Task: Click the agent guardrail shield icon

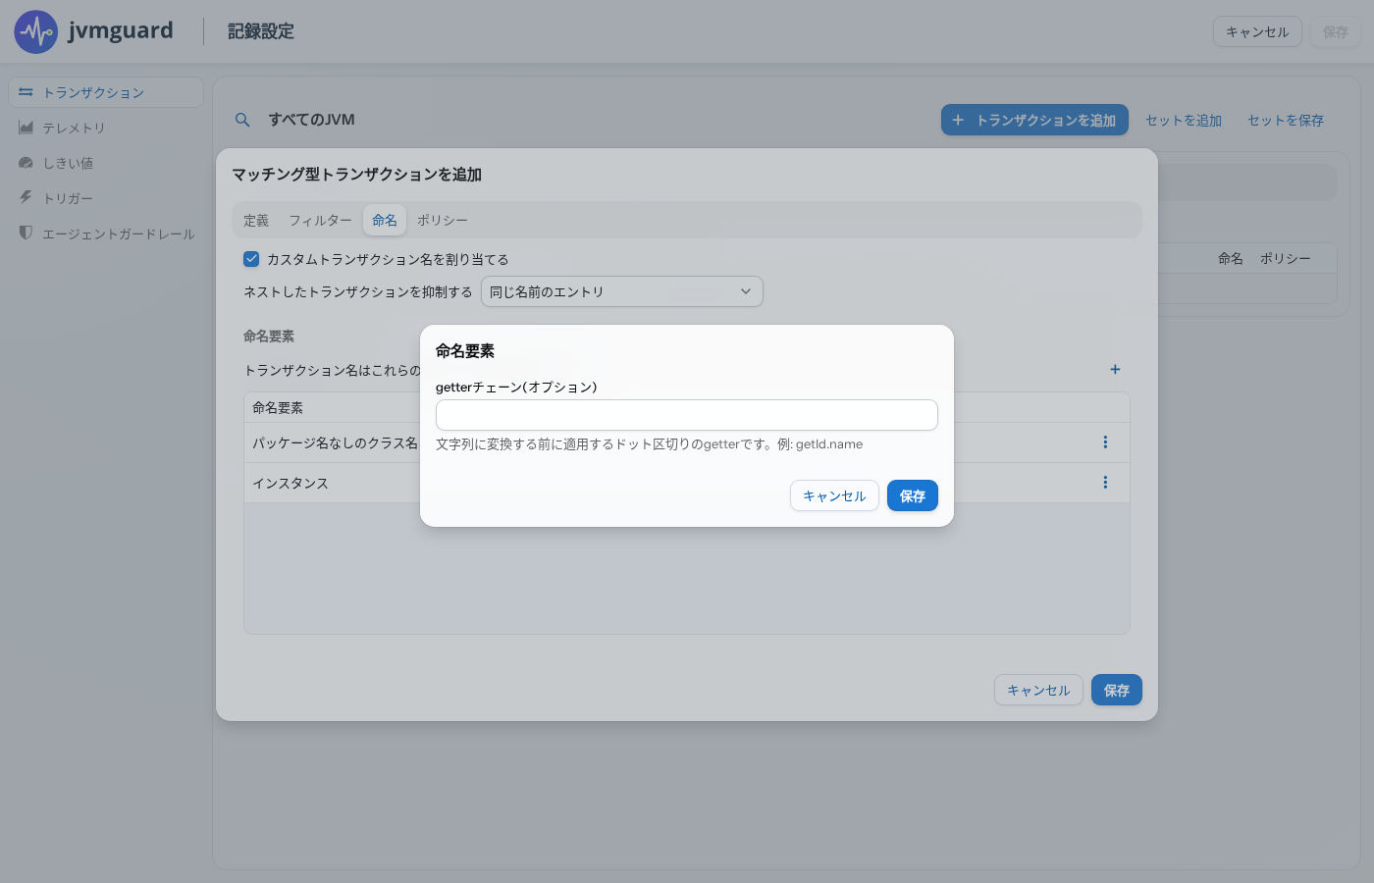Action: (26, 233)
